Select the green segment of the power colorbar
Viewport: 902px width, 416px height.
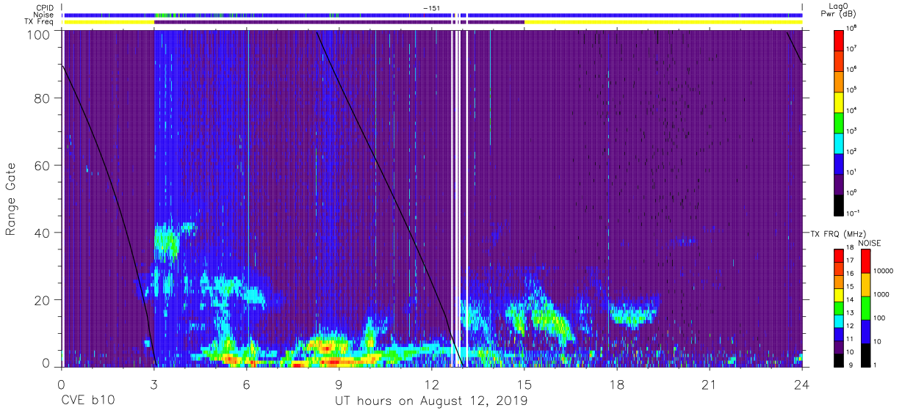839,122
